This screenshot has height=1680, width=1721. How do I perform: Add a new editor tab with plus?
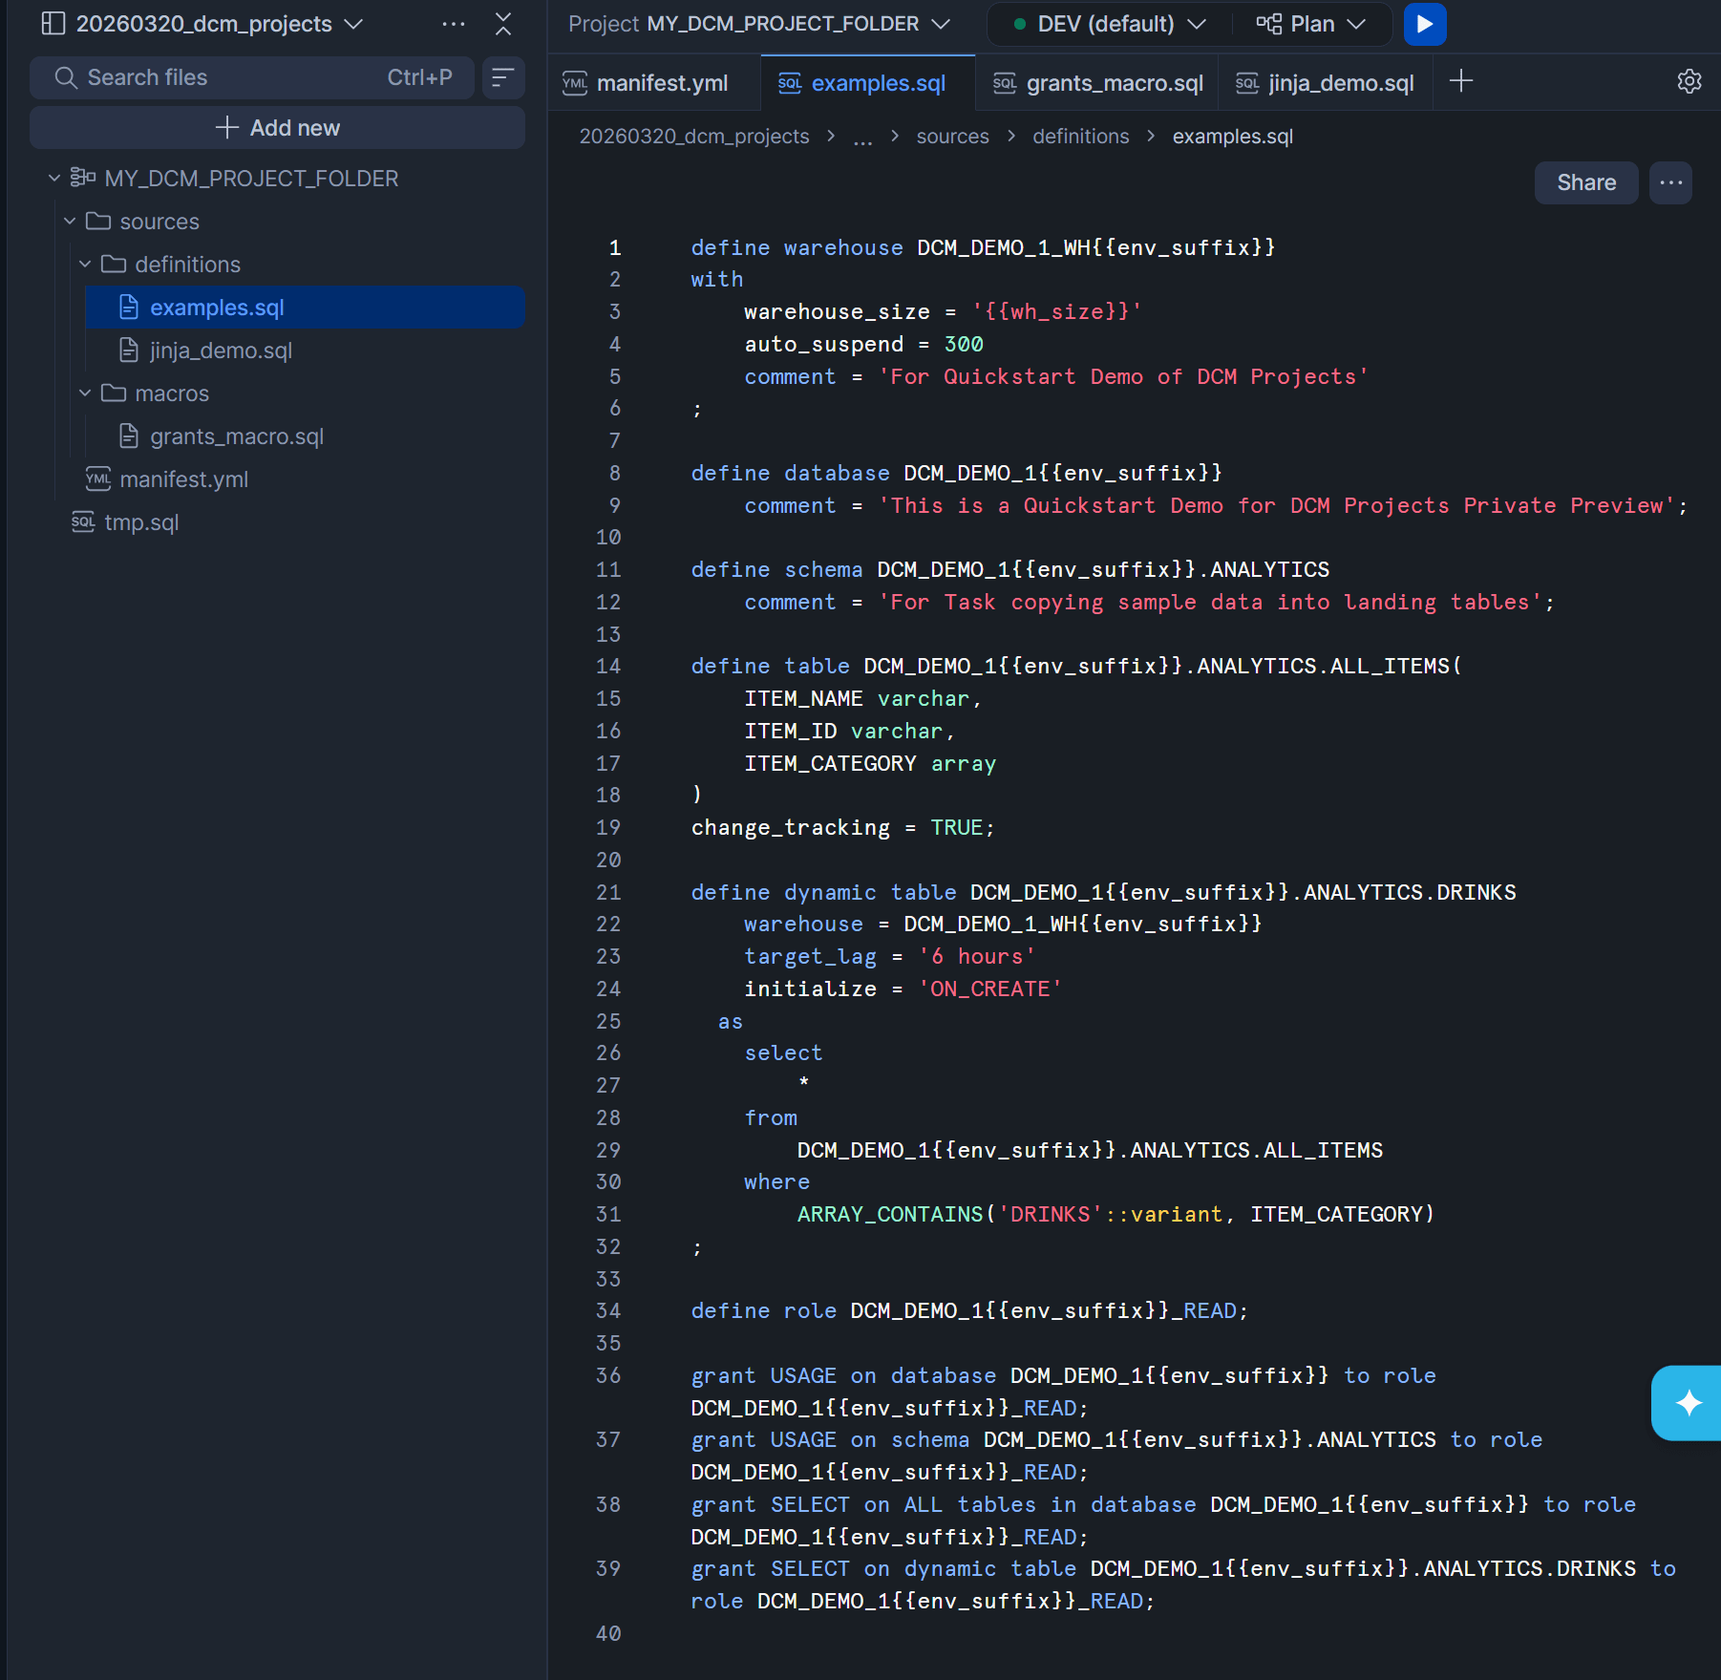1460,82
